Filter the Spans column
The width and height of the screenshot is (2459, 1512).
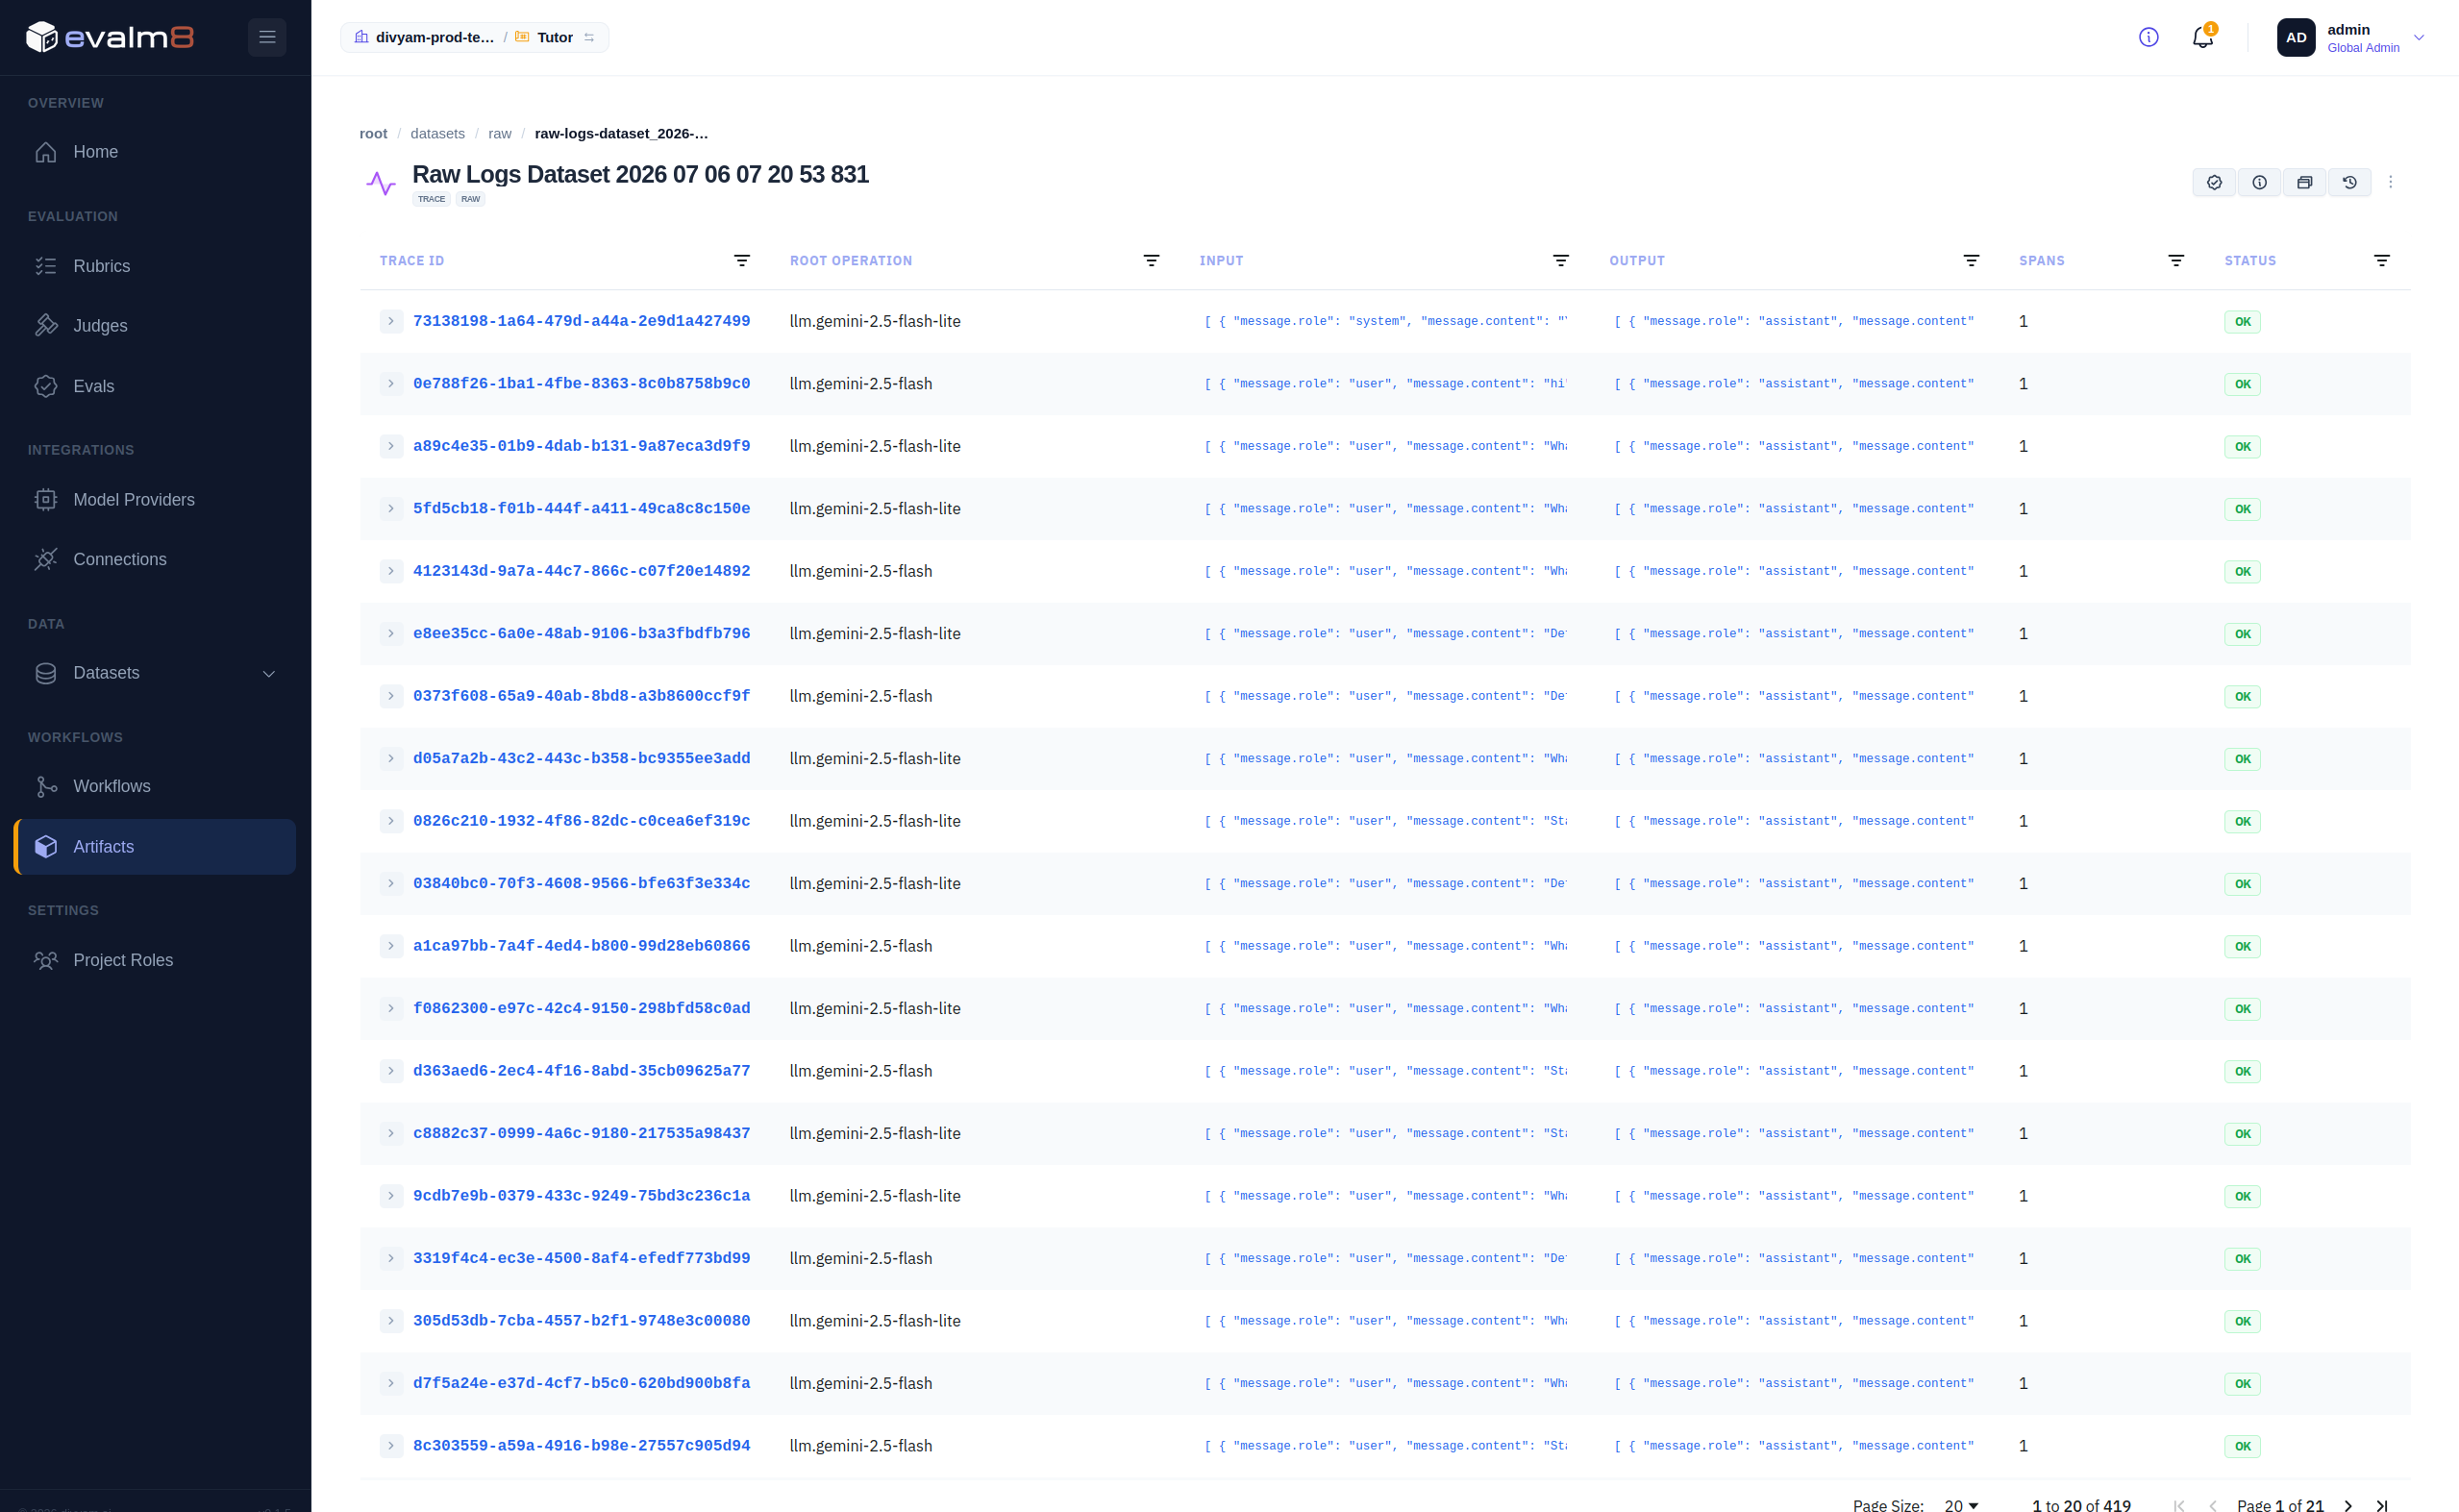(x=2176, y=260)
